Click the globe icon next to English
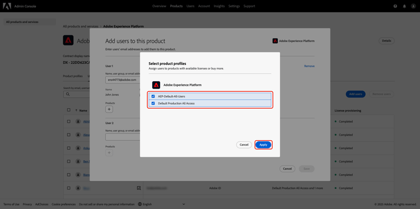 click(x=140, y=204)
